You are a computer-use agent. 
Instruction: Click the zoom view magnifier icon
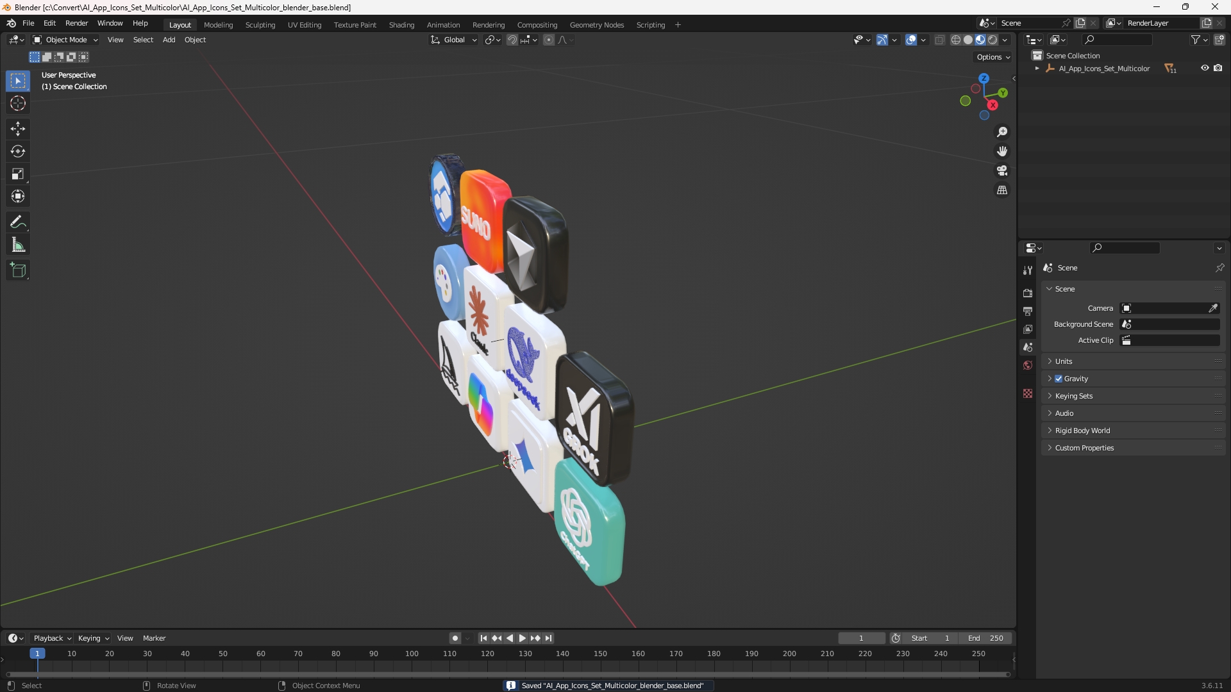(x=1002, y=132)
